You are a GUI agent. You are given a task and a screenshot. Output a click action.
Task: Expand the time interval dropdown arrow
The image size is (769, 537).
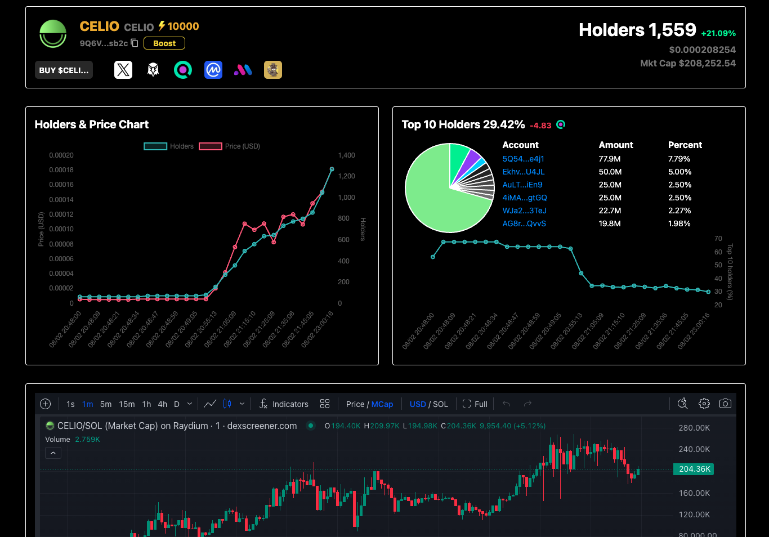click(190, 404)
